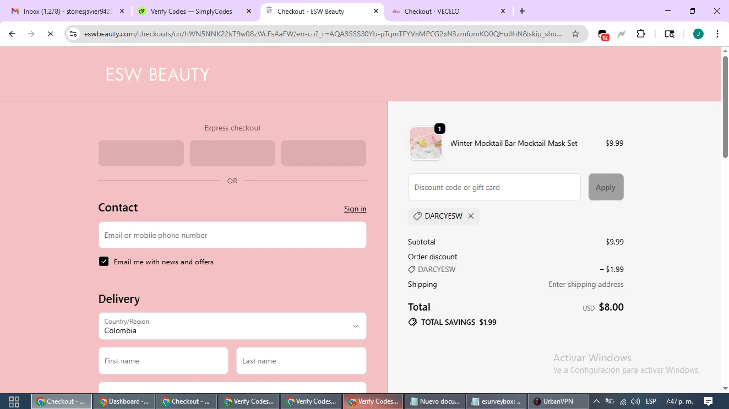Open the Chrome three-dot menu
This screenshot has height=409, width=729.
click(717, 34)
